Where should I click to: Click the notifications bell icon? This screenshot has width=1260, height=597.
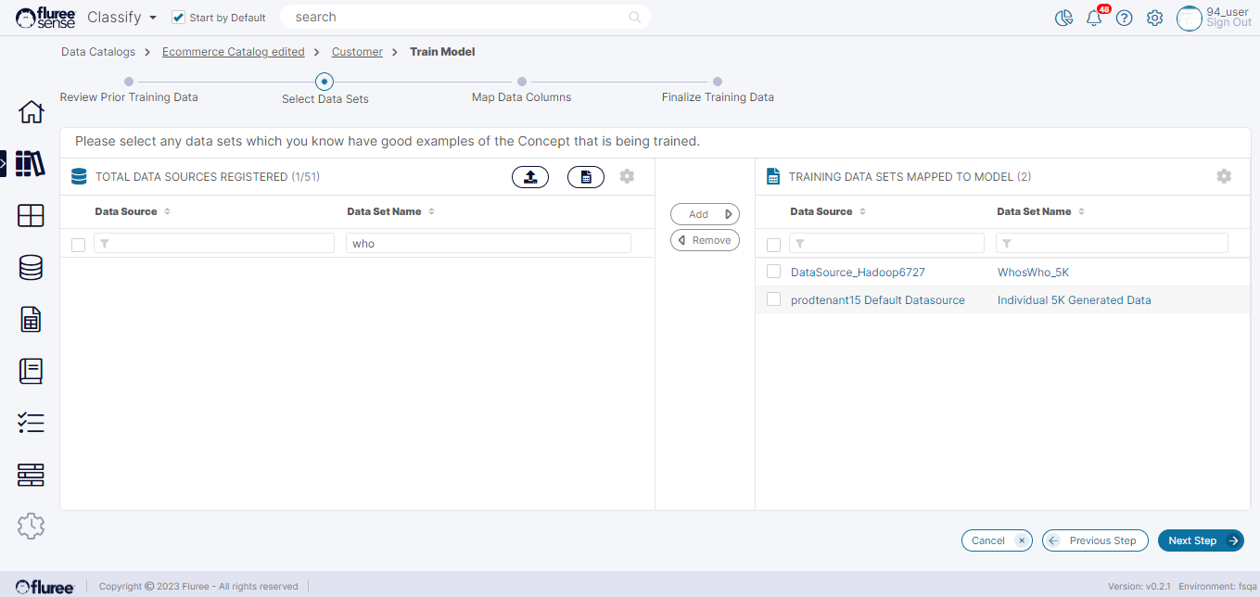[x=1094, y=18]
